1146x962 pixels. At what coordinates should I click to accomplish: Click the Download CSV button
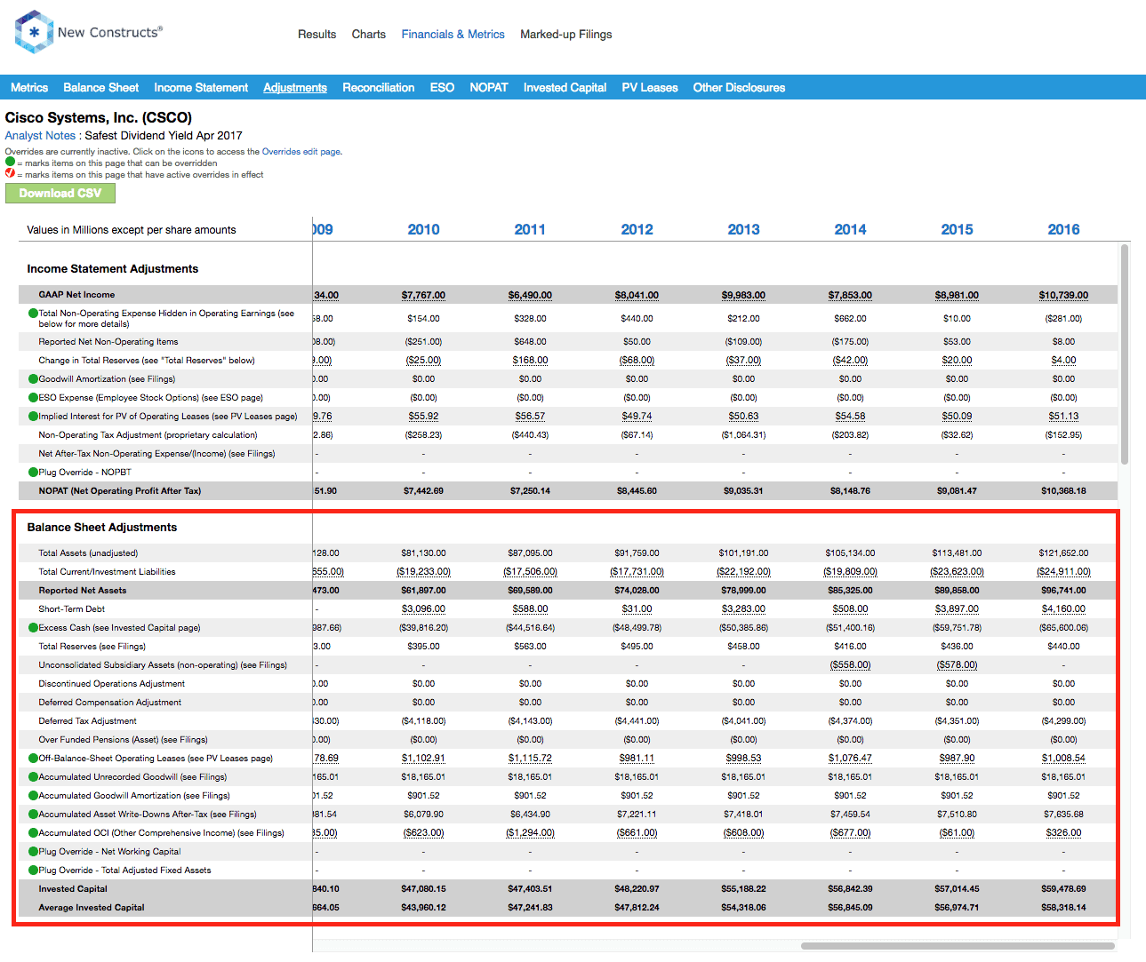(x=60, y=194)
